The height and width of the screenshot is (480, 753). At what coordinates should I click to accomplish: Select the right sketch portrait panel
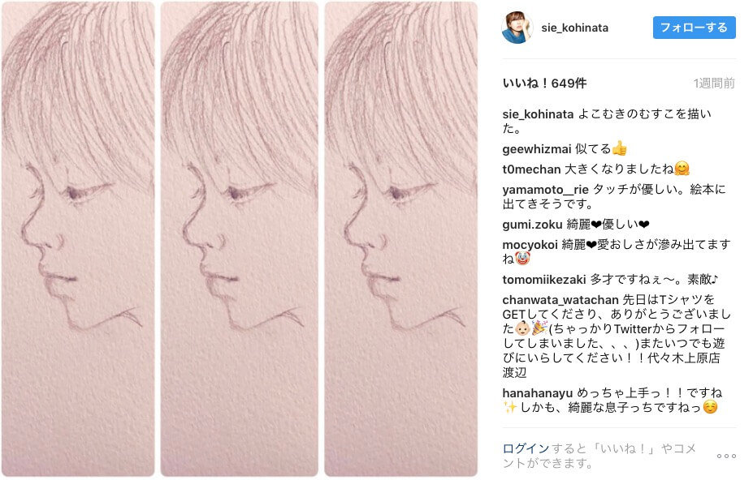pos(401,239)
